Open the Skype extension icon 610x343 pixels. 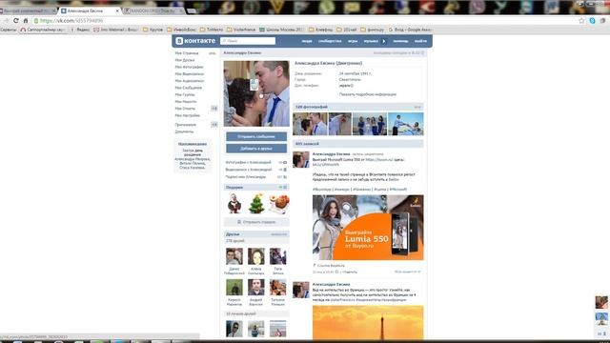tap(592, 21)
